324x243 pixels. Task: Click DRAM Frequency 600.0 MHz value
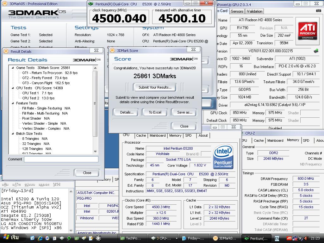click(x=306, y=178)
